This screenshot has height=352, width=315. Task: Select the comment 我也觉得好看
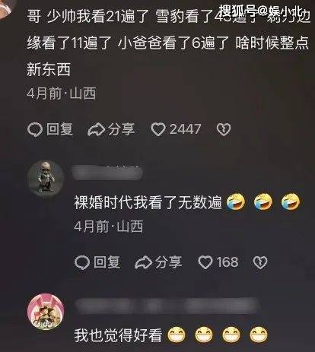pyautogui.click(x=118, y=335)
